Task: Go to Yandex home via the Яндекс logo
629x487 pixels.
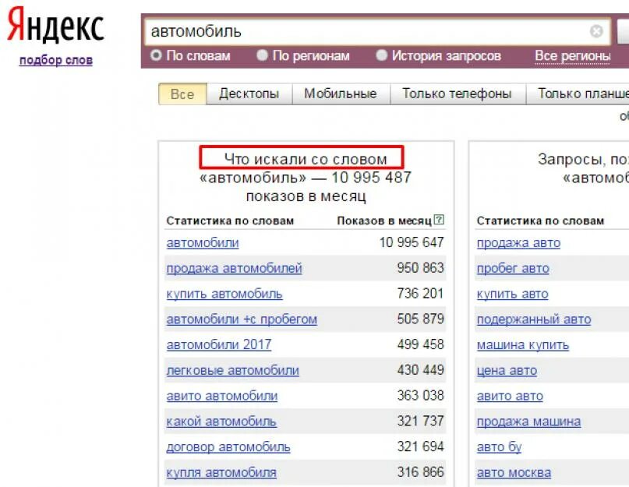Action: tap(56, 25)
